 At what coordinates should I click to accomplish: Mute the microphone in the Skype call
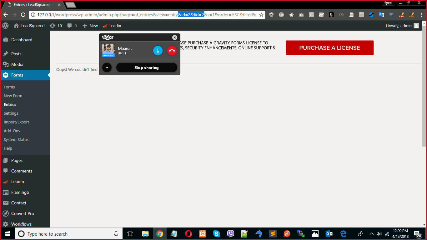pyautogui.click(x=158, y=51)
